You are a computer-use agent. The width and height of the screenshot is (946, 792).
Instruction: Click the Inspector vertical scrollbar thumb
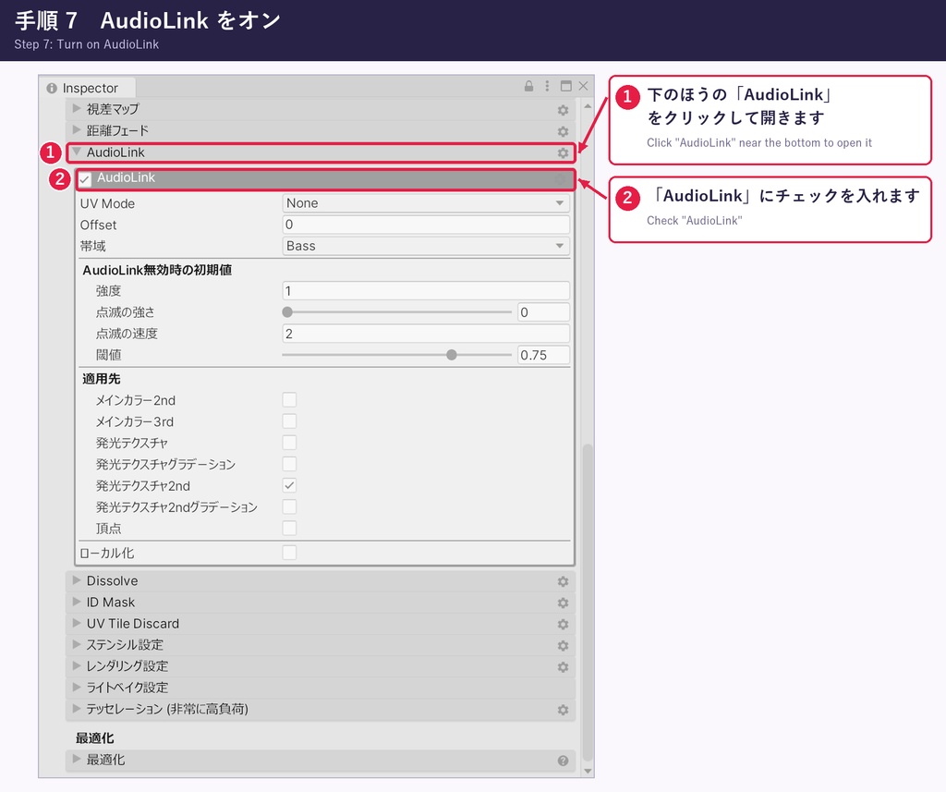[588, 603]
